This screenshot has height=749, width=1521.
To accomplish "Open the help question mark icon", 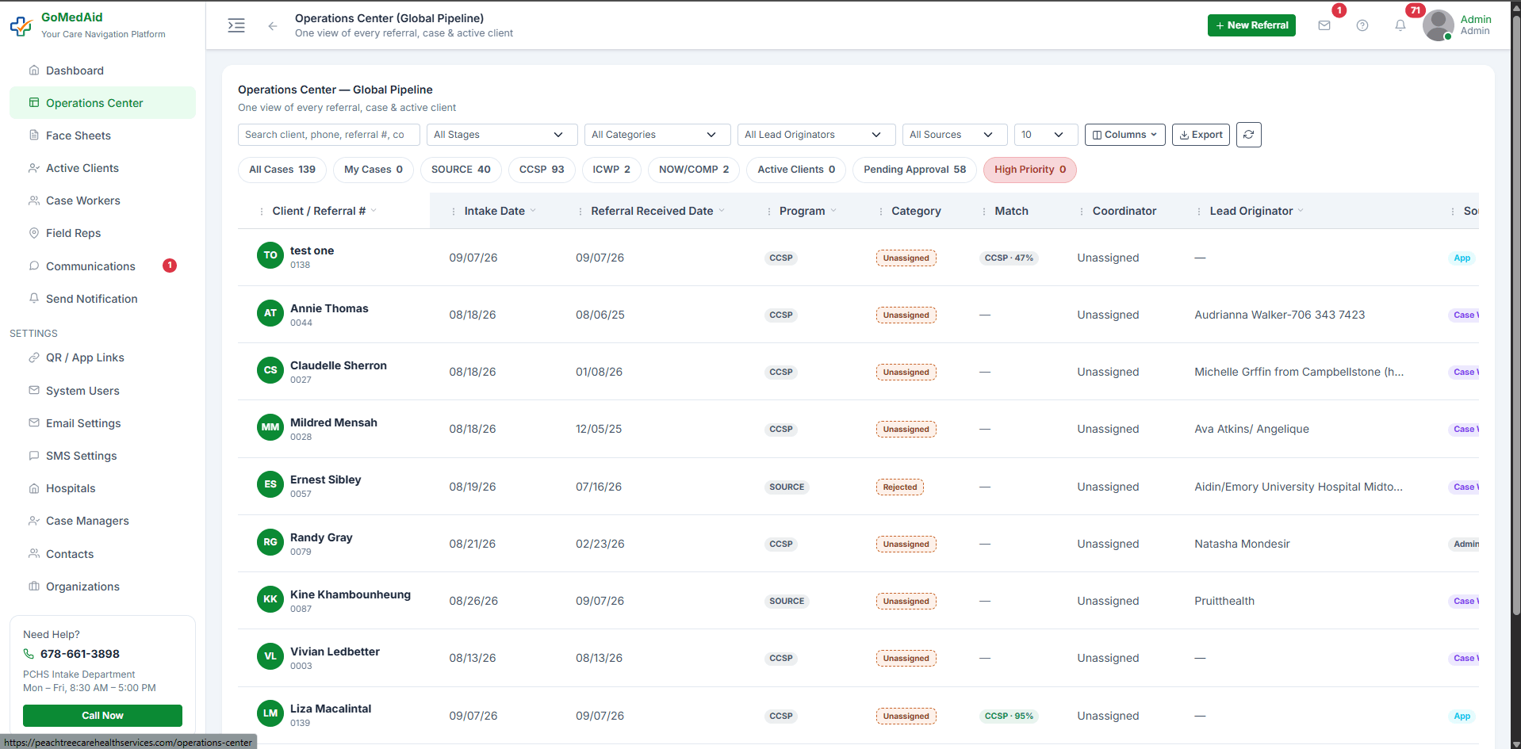I will pos(1362,25).
